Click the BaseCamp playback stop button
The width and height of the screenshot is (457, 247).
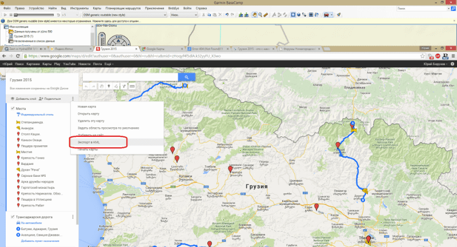11,15
